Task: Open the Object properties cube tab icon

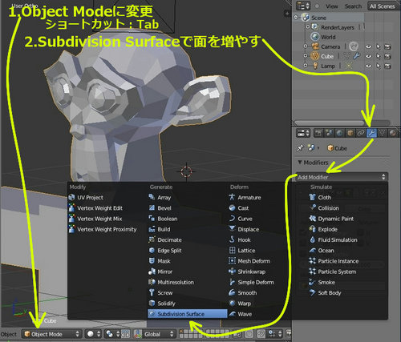Action: [x=350, y=133]
